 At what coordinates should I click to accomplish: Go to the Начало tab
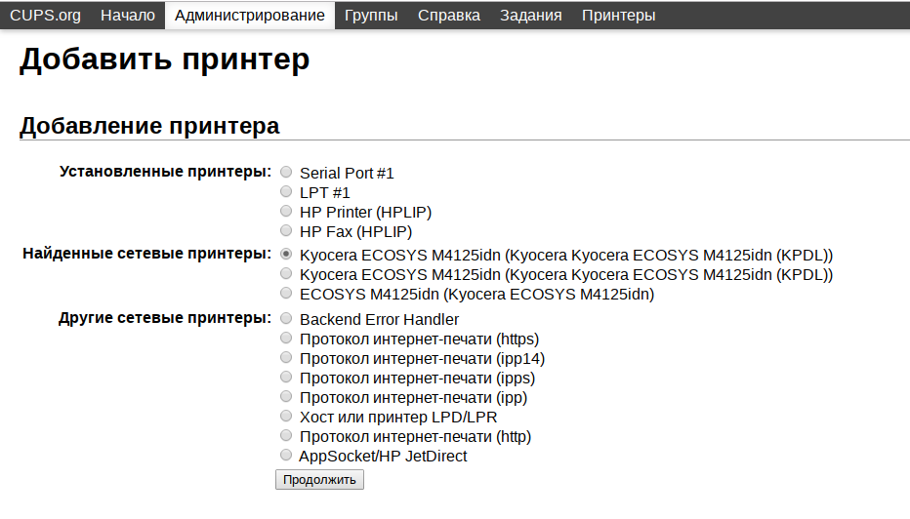click(x=128, y=15)
